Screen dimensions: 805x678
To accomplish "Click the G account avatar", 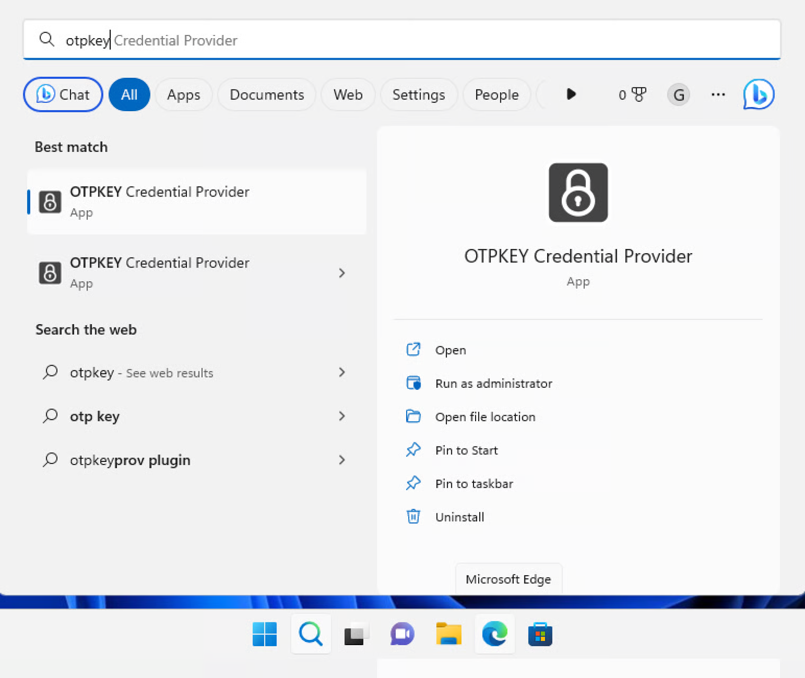I will coord(678,95).
